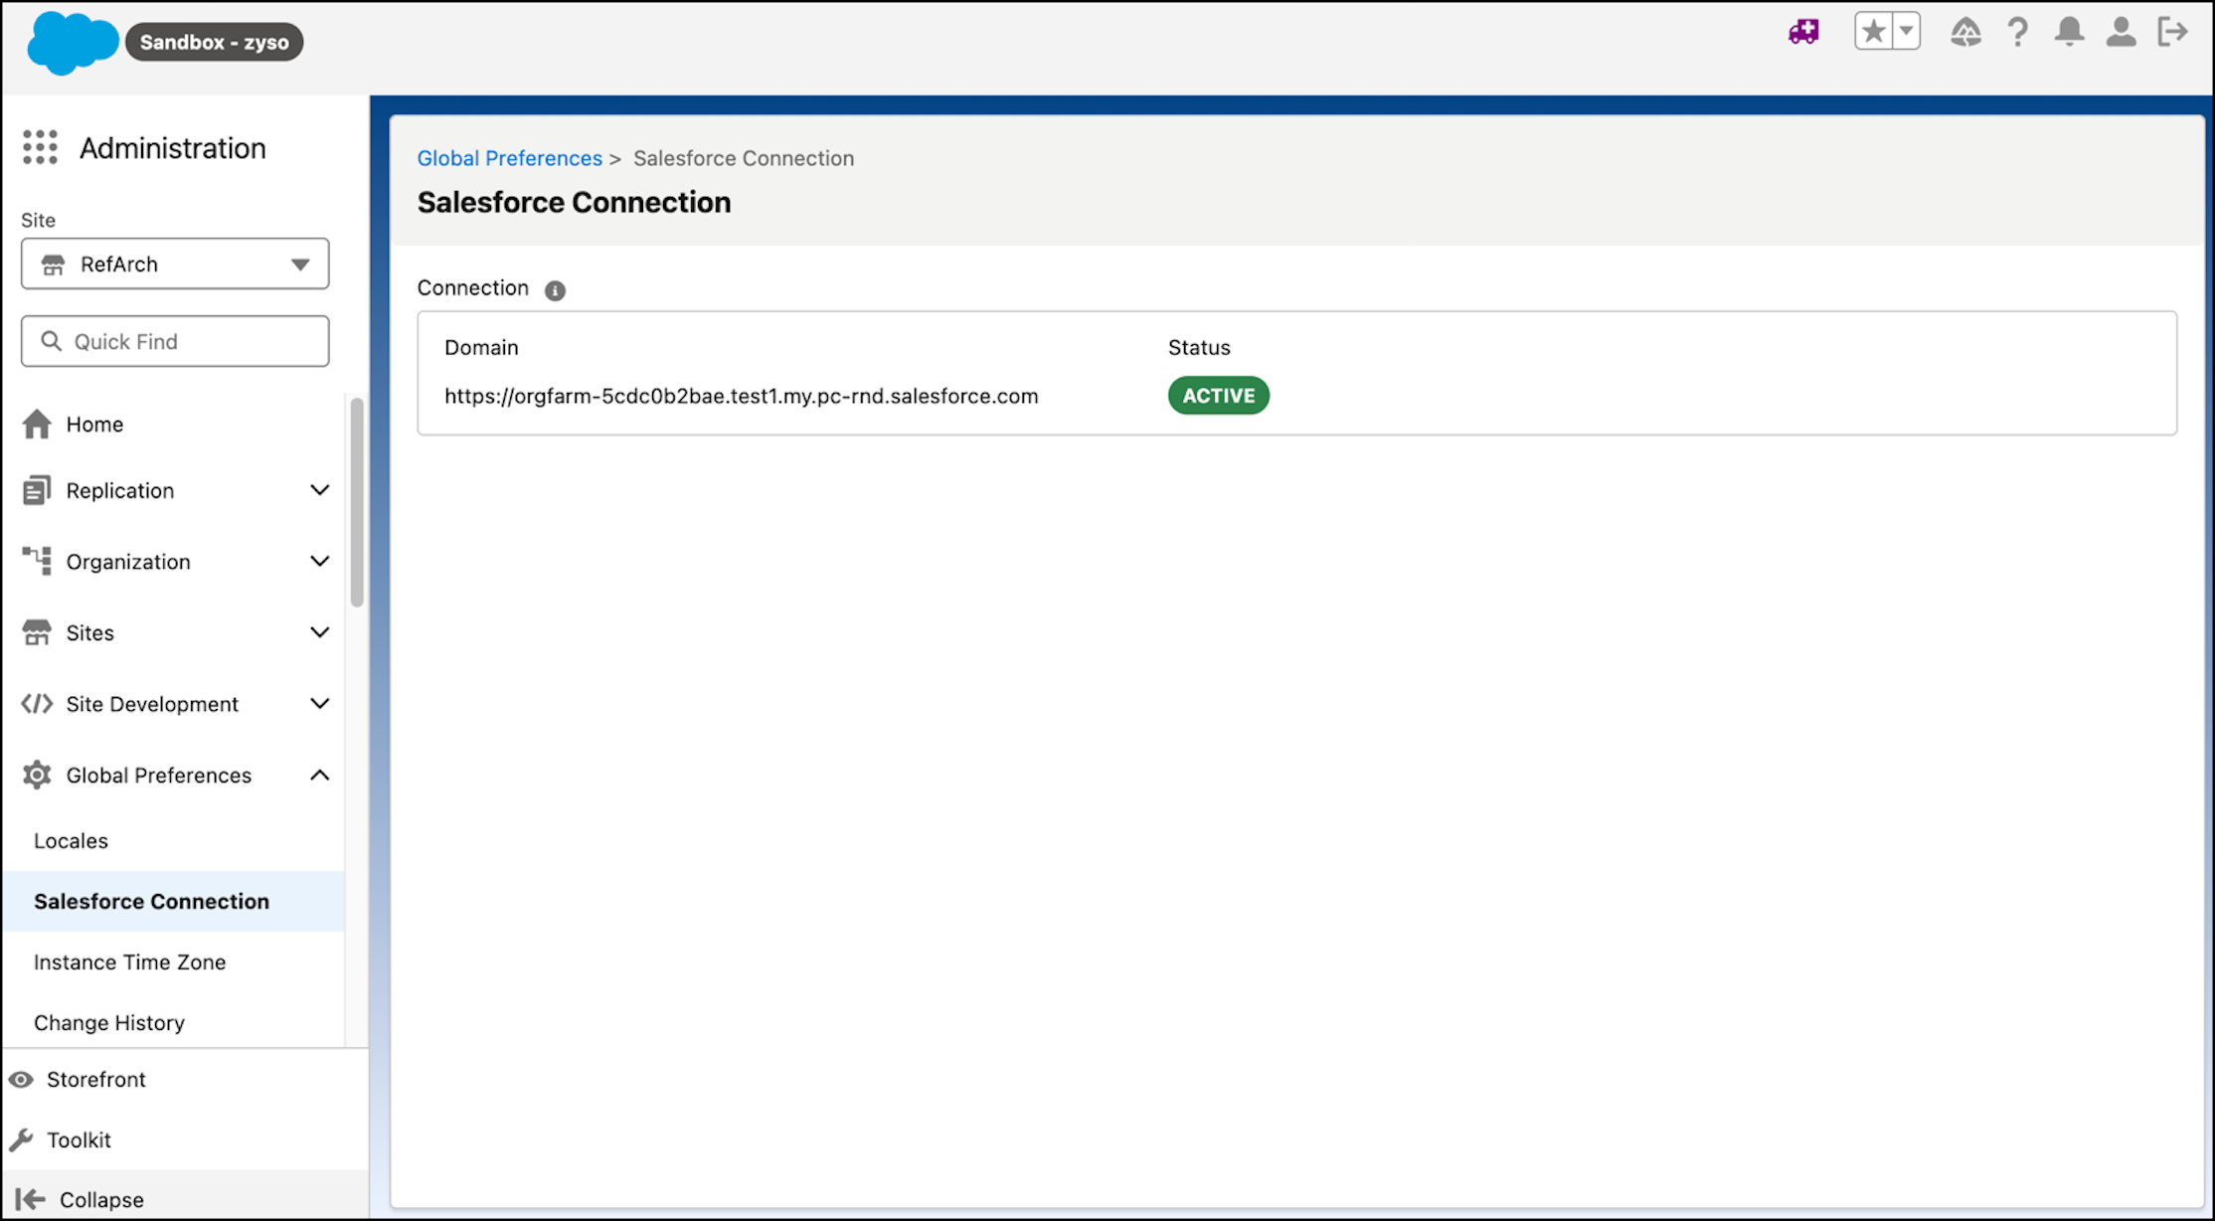Viewport: 2215px width, 1221px height.
Task: Click the sidebar vertical scrollbar
Action: coord(357,502)
